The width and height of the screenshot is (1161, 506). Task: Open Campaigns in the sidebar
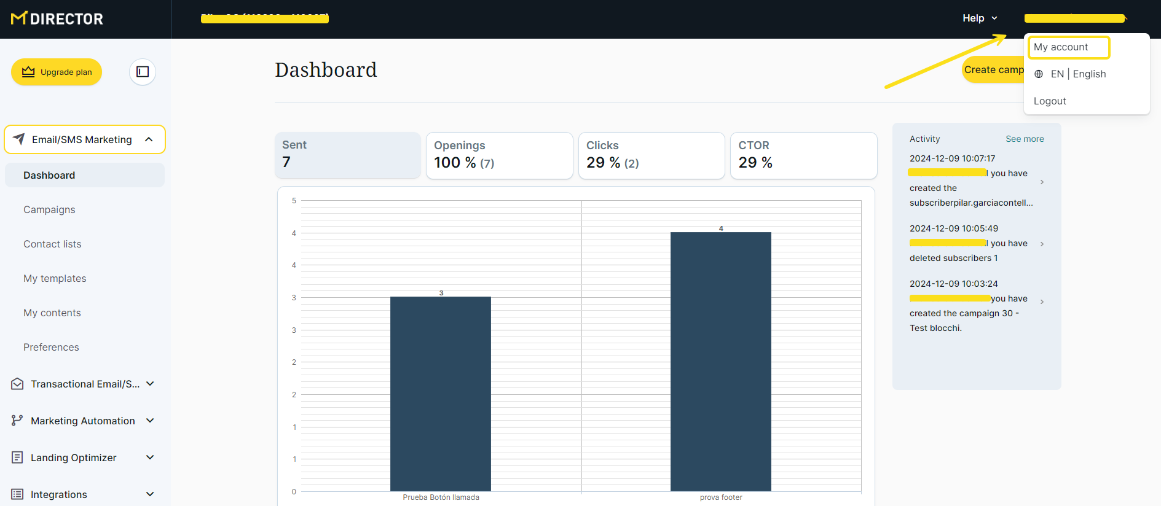[49, 209]
